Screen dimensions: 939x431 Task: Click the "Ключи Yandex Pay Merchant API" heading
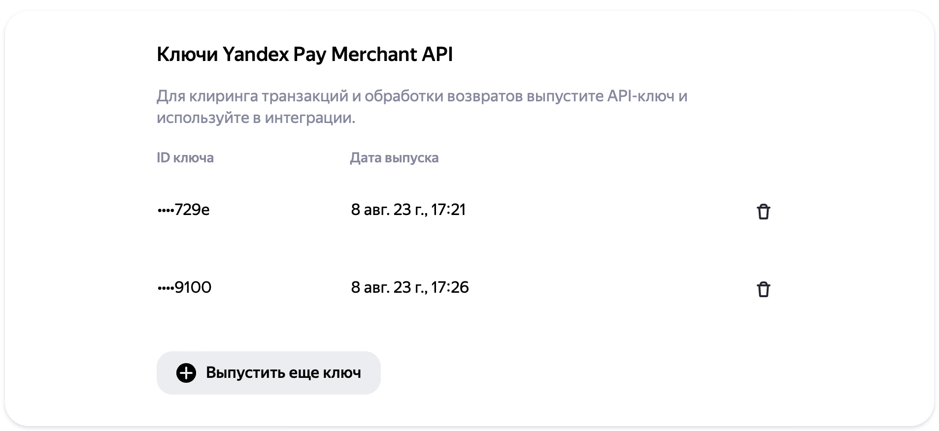tap(304, 55)
